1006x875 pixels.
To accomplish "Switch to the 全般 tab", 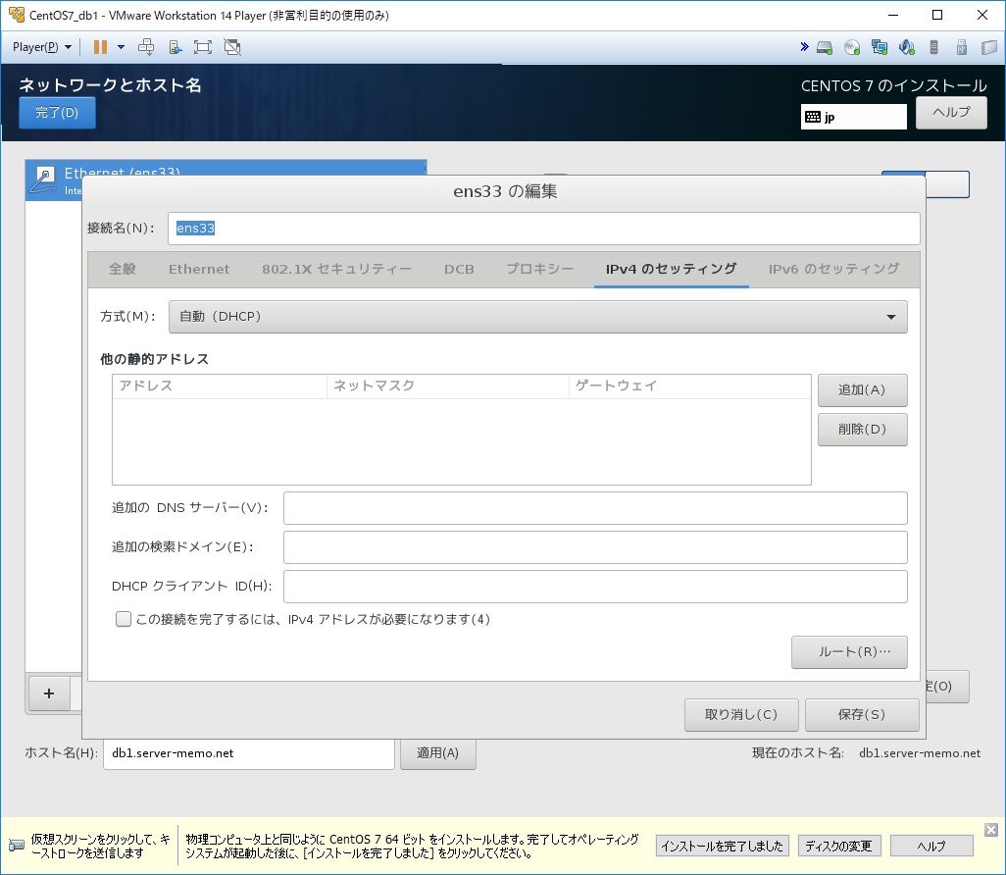I will (x=123, y=269).
